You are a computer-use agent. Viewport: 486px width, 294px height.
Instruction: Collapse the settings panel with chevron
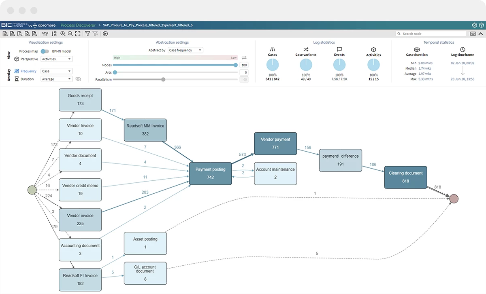(481, 34)
